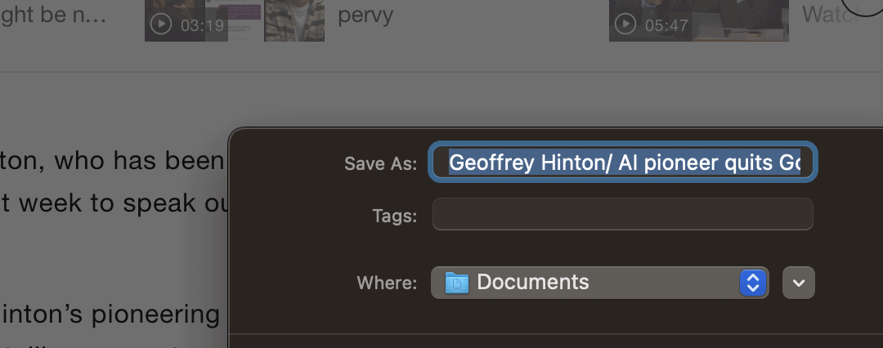Click the 'Tags:' label
883x348 pixels.
(x=395, y=216)
